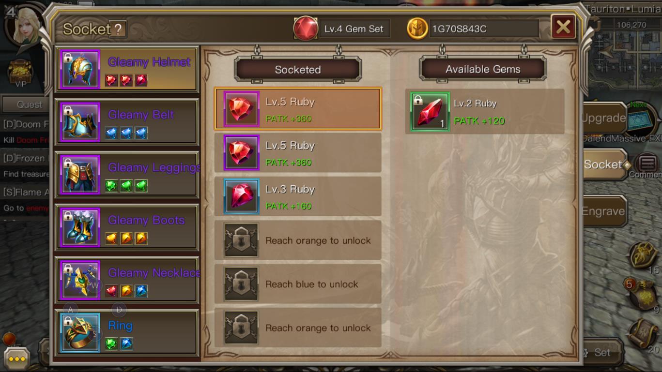Viewport: 662px width, 372px height.
Task: Click the first 'Reach orange to unlock' slot
Action: [x=298, y=240]
